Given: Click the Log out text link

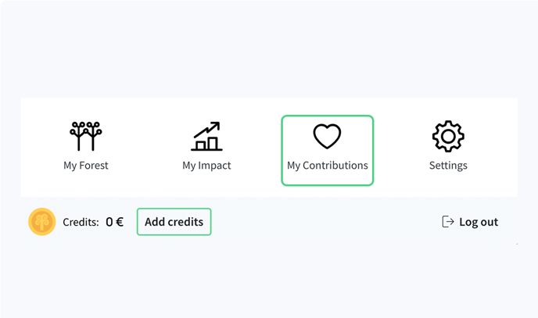Looking at the screenshot, I should click(x=479, y=222).
